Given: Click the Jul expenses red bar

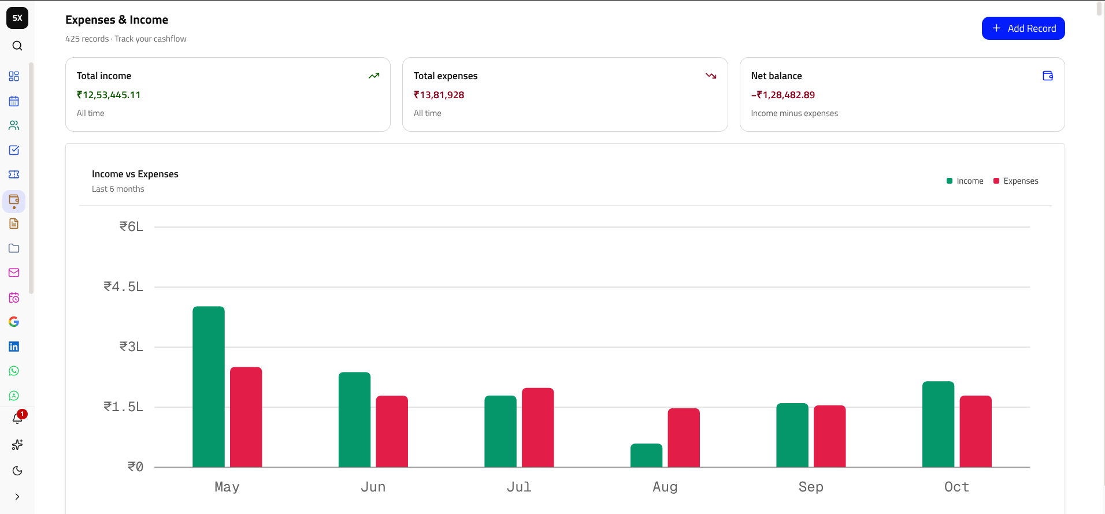Looking at the screenshot, I should coord(538,427).
